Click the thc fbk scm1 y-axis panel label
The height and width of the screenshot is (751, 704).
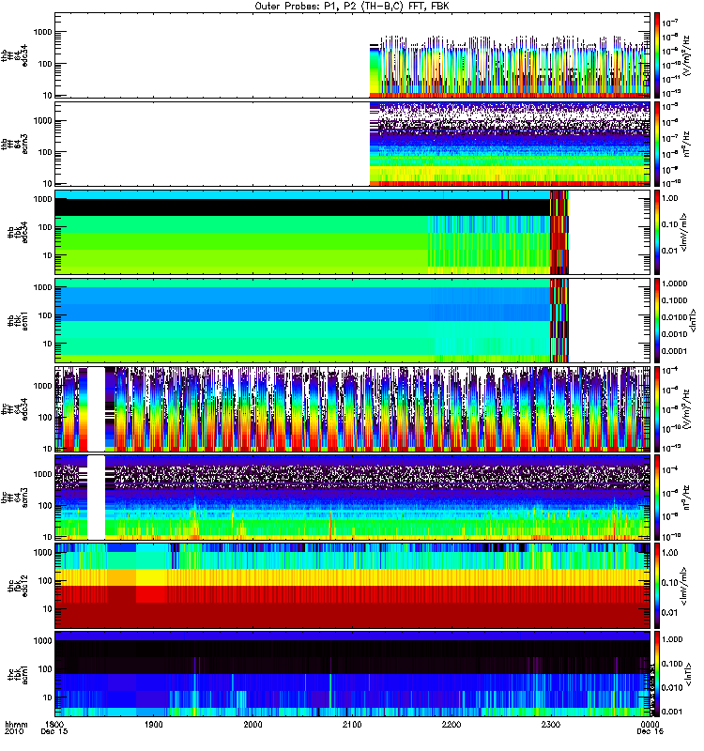coord(18,674)
